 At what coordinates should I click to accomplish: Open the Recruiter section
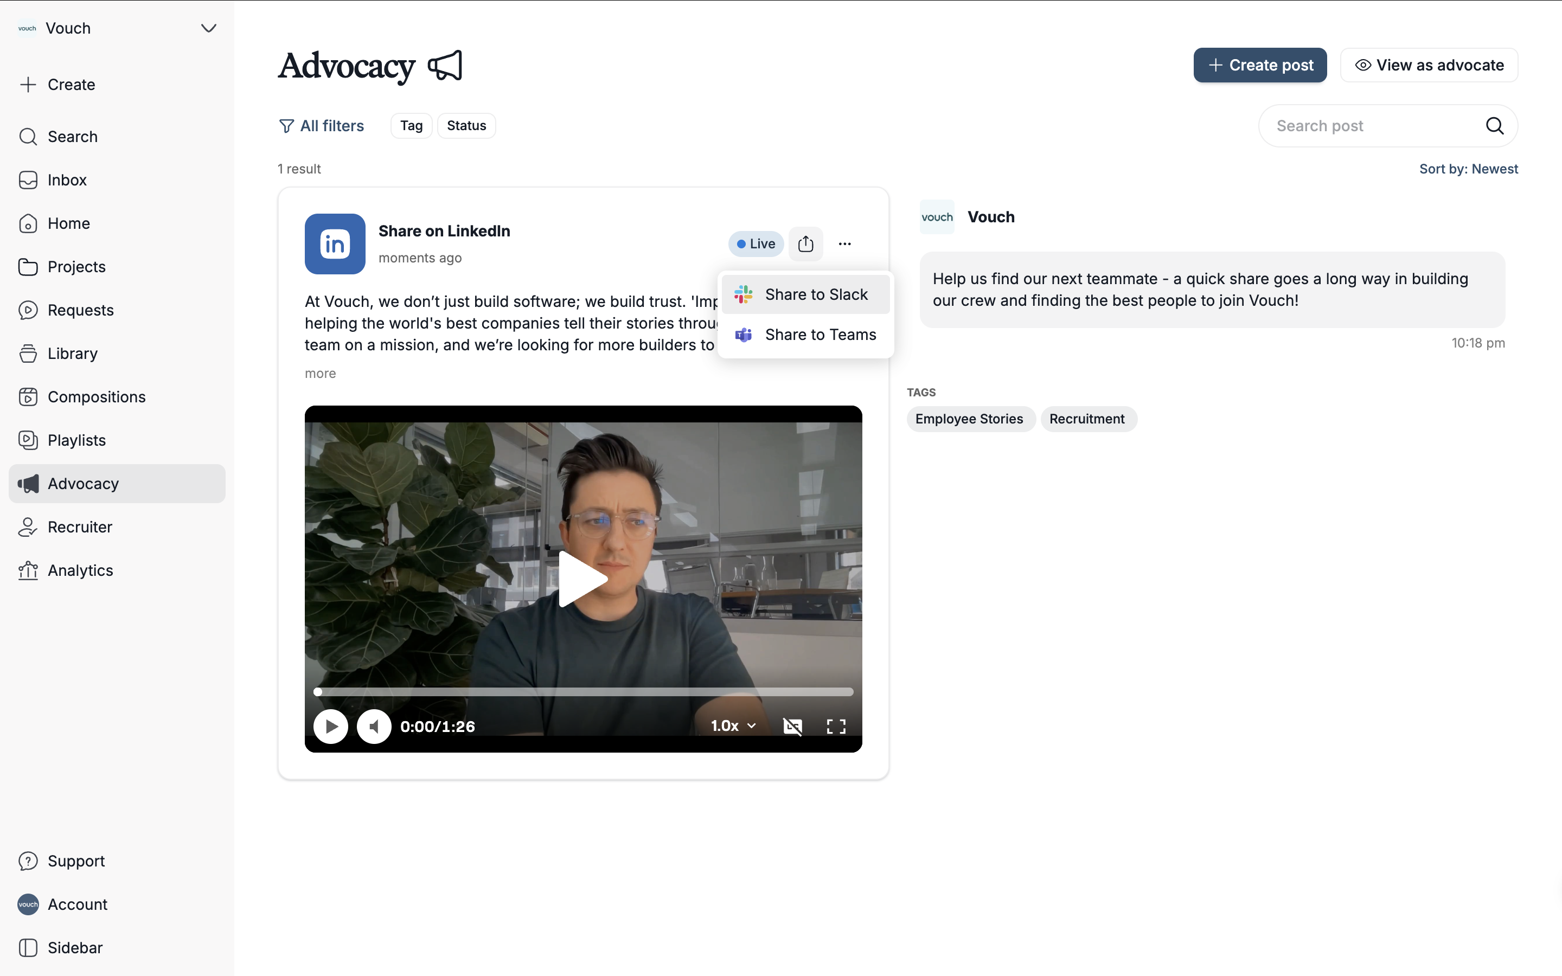pos(79,526)
